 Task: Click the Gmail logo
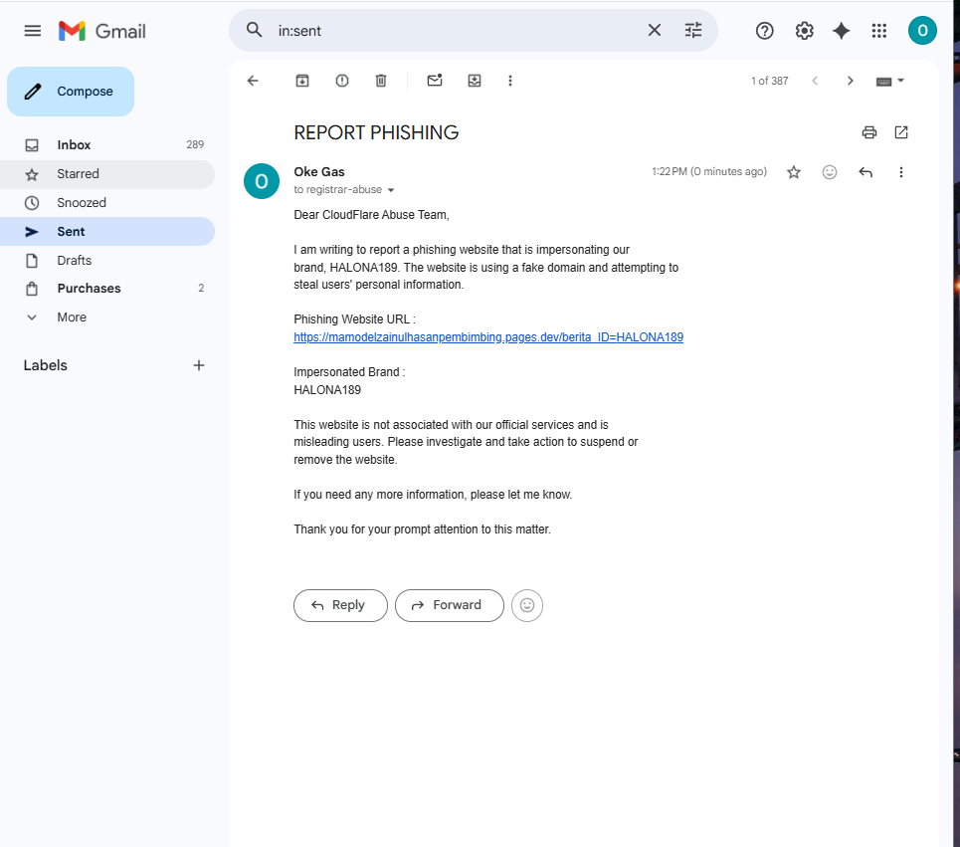(x=102, y=31)
